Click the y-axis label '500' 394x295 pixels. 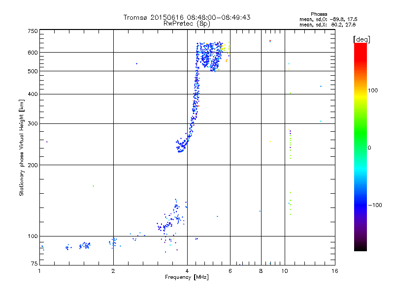click(33, 71)
